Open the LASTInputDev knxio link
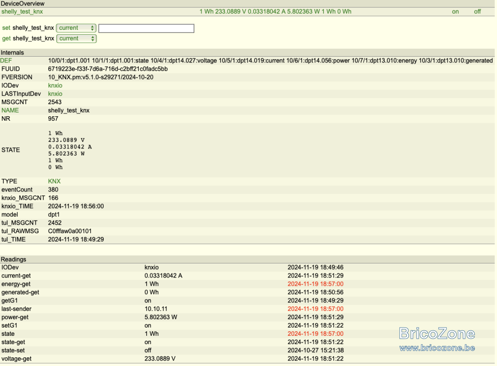This screenshot has height=366, width=497. [x=55, y=94]
